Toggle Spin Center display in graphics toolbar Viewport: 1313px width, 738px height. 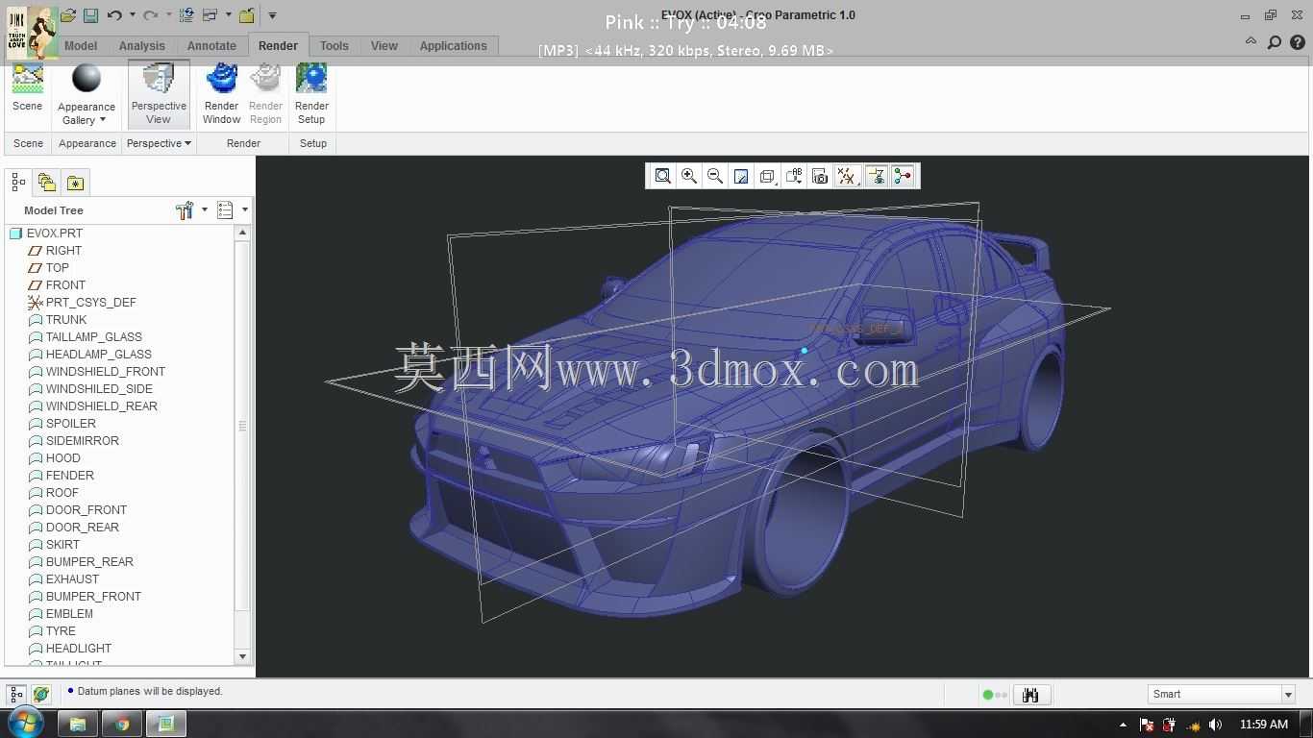pos(903,176)
